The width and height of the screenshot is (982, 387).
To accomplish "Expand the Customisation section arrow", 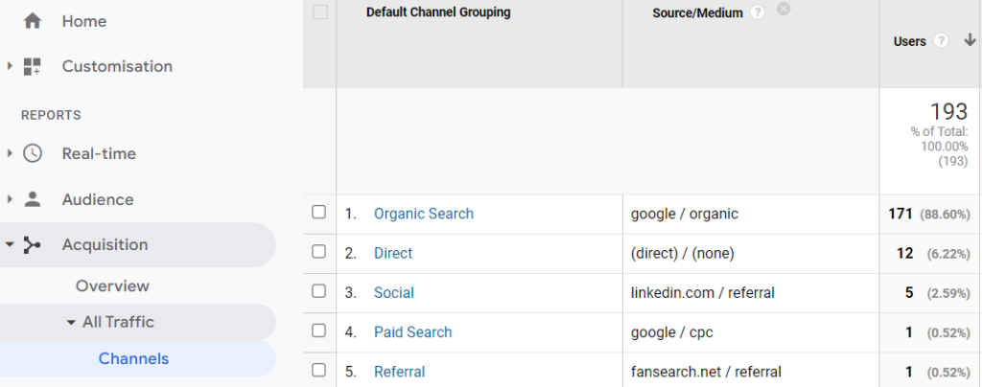I will click(x=10, y=67).
